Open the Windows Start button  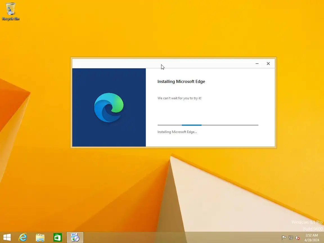7,237
